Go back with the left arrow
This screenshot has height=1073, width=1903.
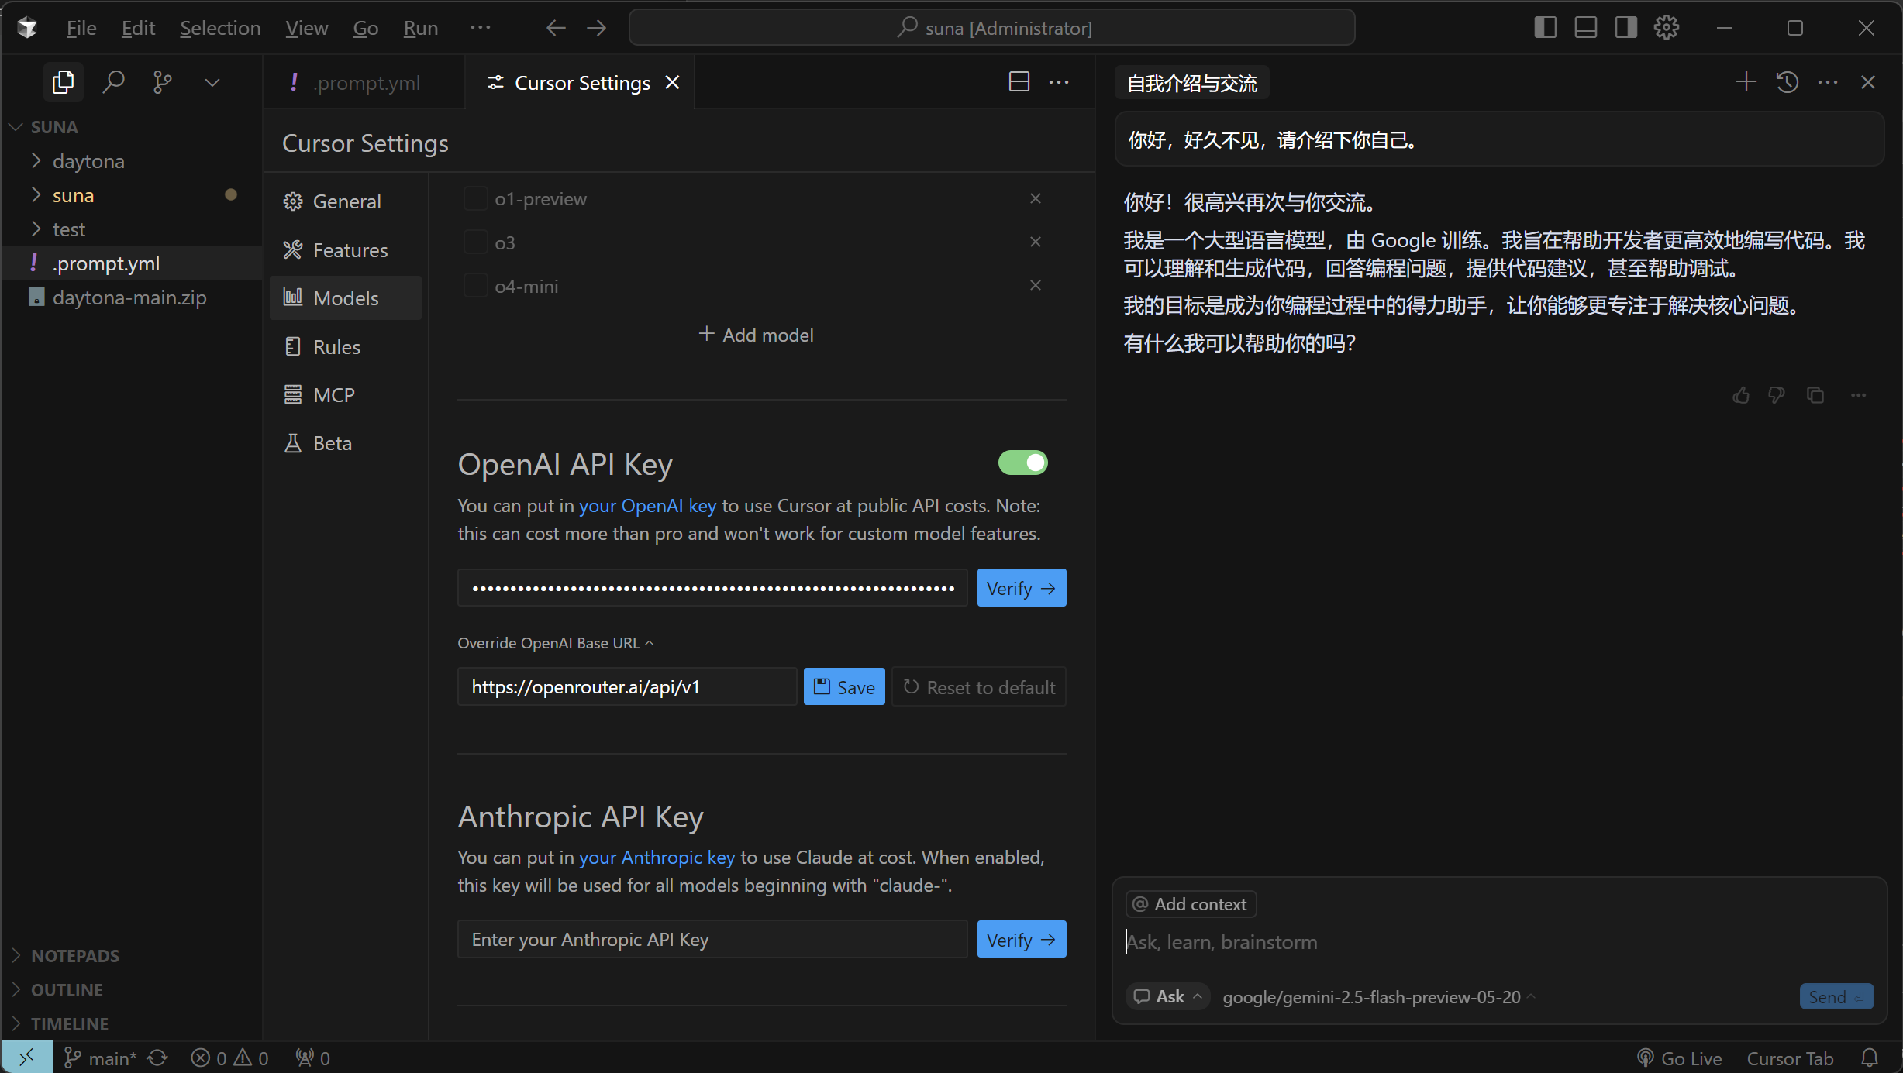click(555, 28)
